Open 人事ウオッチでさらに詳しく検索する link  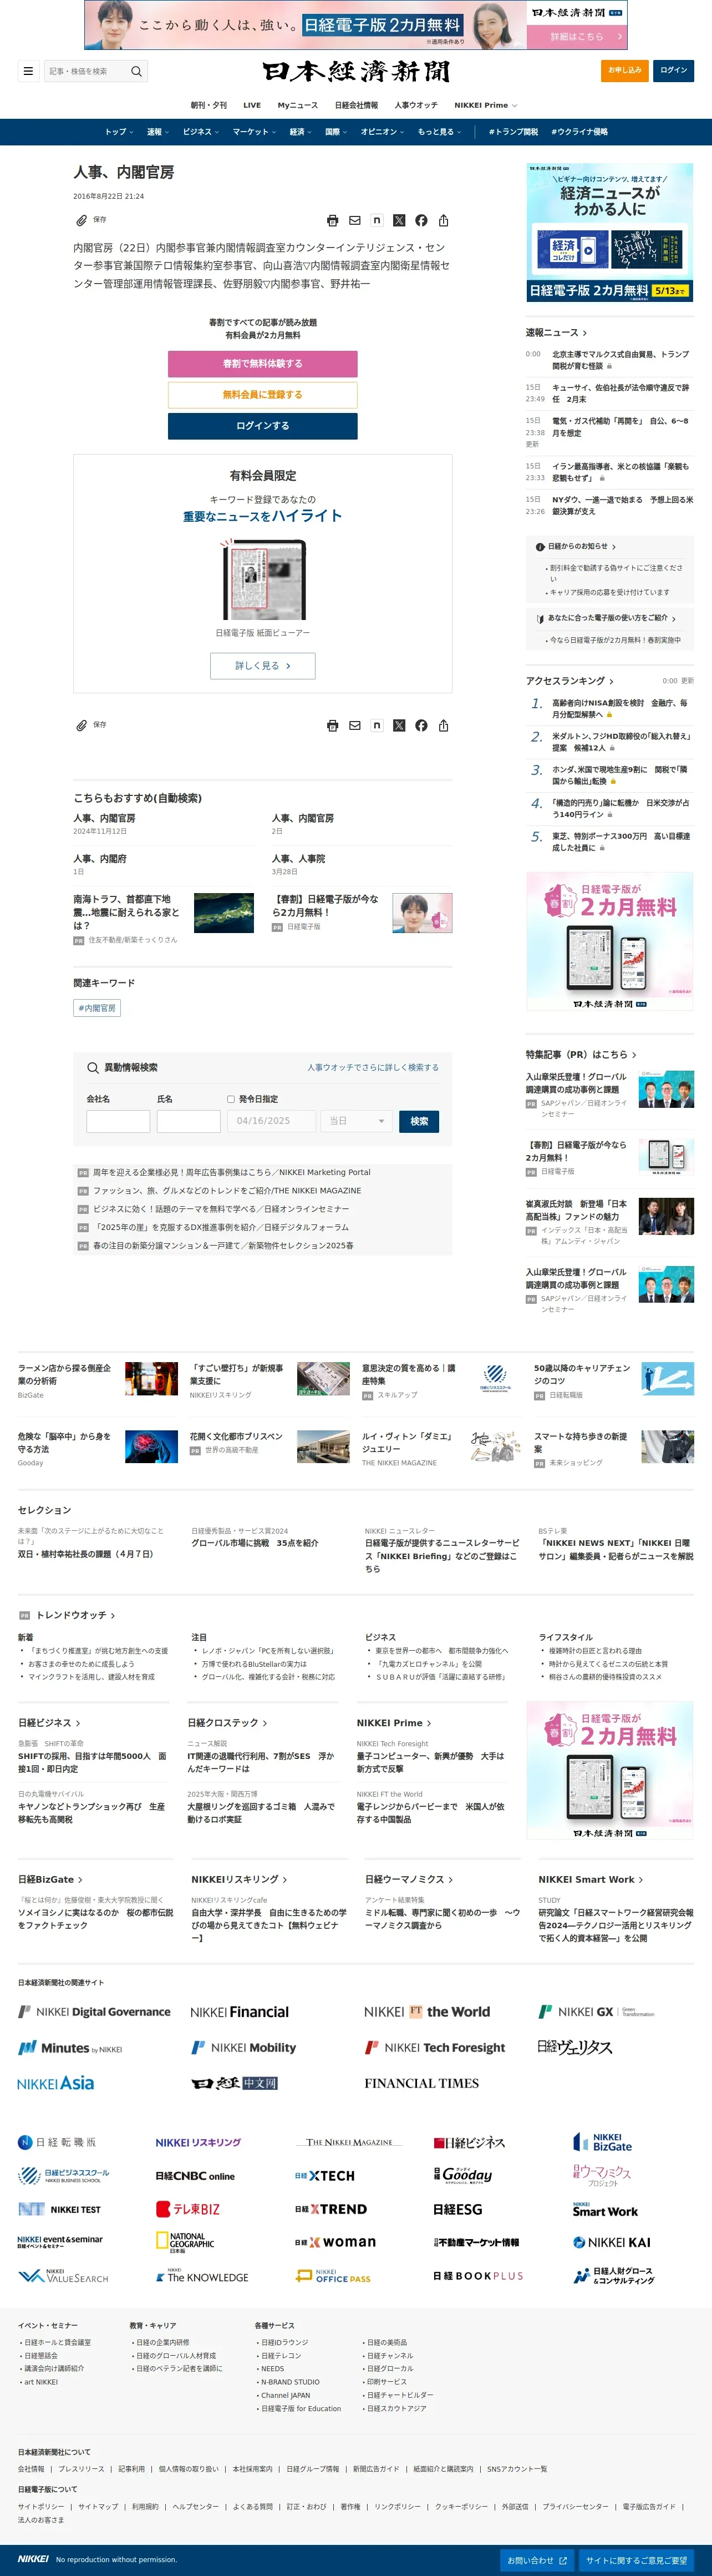click(x=373, y=1067)
